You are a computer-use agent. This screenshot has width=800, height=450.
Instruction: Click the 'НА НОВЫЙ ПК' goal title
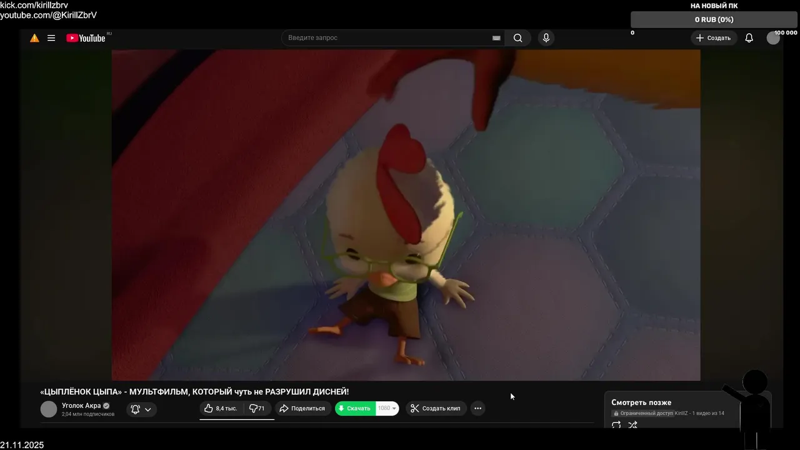click(x=714, y=6)
